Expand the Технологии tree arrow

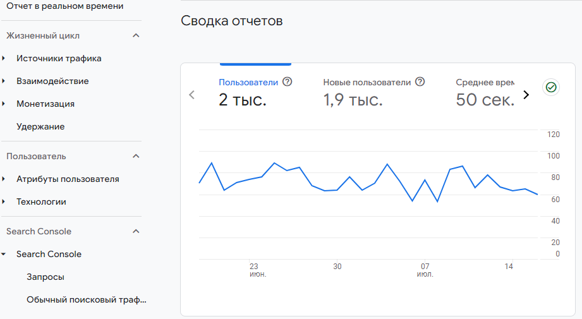pos(4,202)
